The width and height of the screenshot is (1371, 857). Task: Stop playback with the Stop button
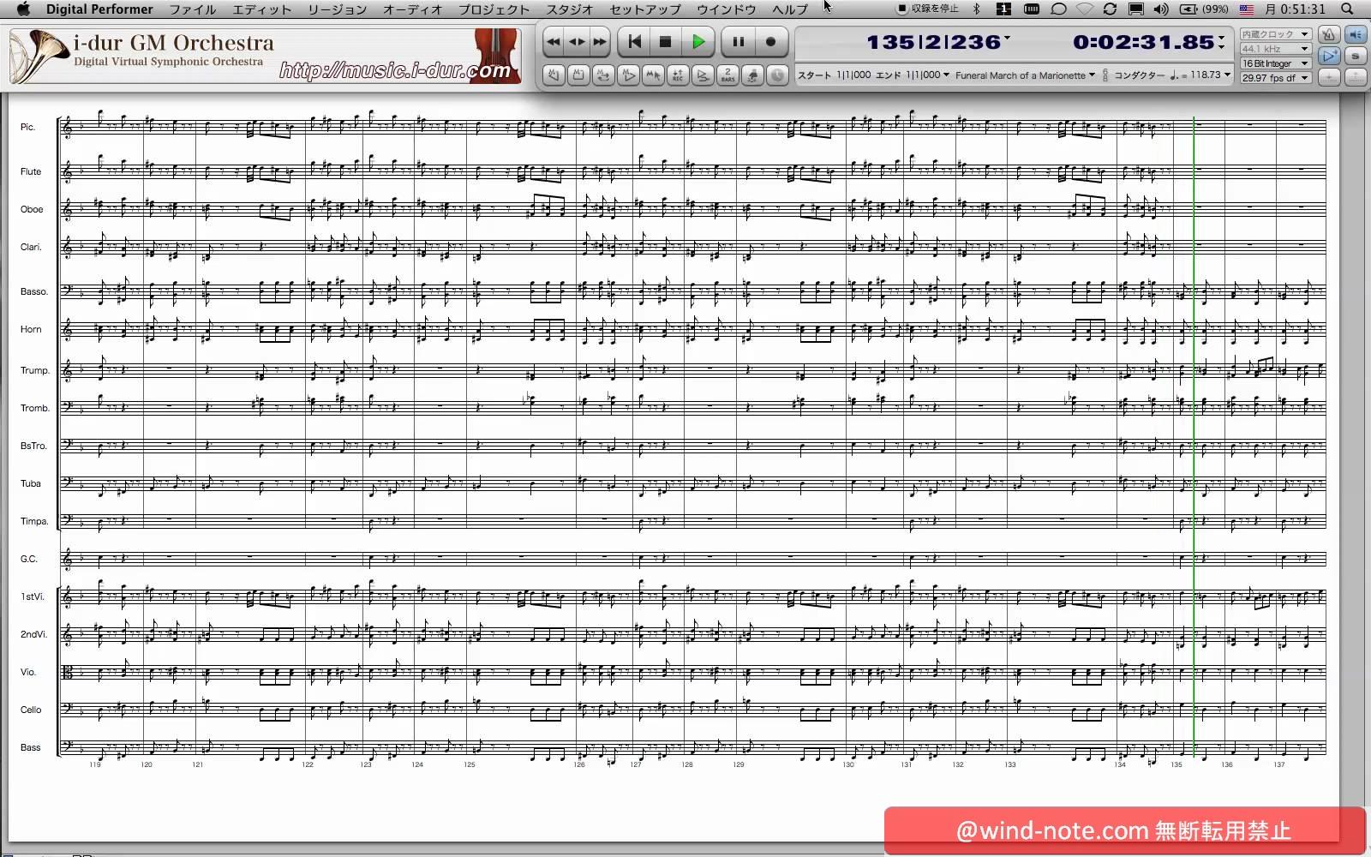665,41
